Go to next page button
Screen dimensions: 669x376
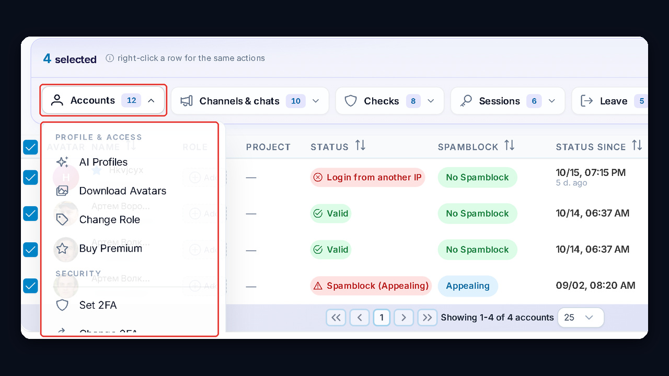coord(403,318)
